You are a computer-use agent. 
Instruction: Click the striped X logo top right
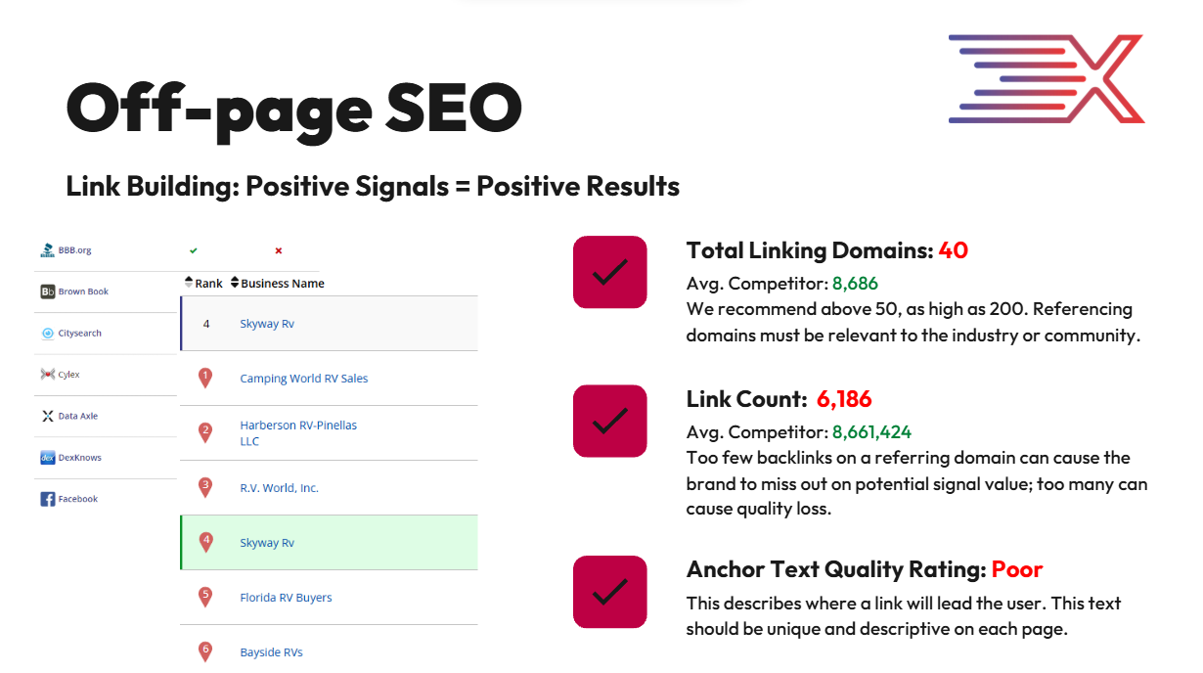[x=1046, y=79]
